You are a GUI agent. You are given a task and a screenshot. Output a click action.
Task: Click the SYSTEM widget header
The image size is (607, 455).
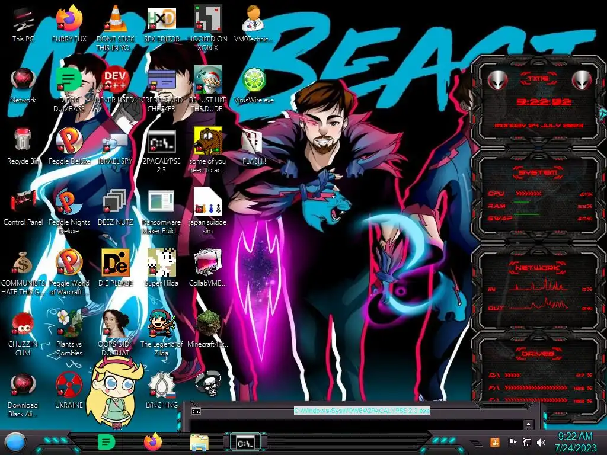(538, 172)
